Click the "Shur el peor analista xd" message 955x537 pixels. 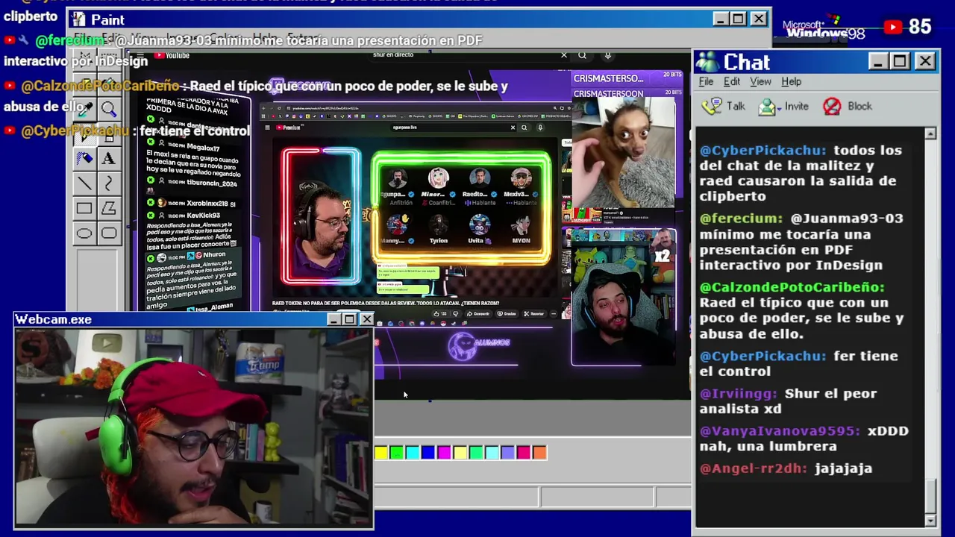[789, 401]
